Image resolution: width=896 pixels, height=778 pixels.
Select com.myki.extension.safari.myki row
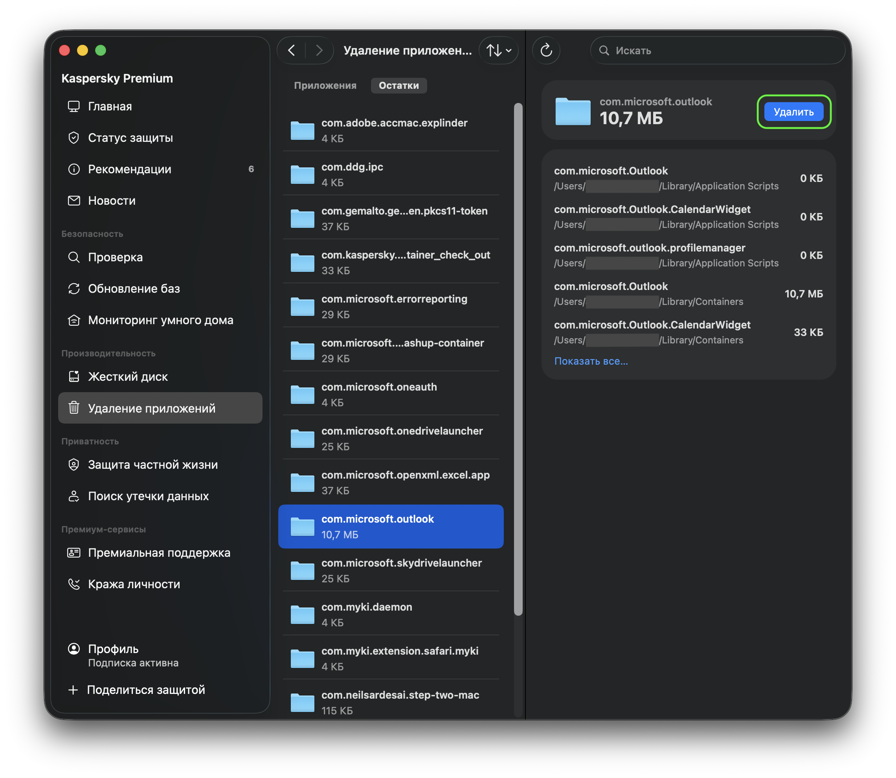point(391,659)
